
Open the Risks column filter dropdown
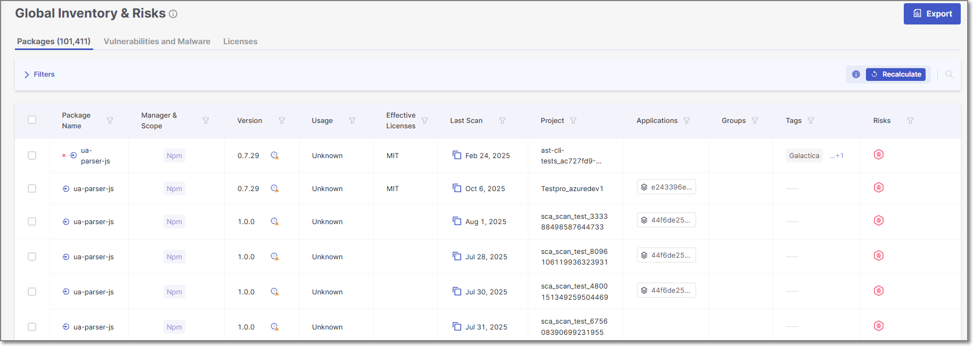point(910,121)
